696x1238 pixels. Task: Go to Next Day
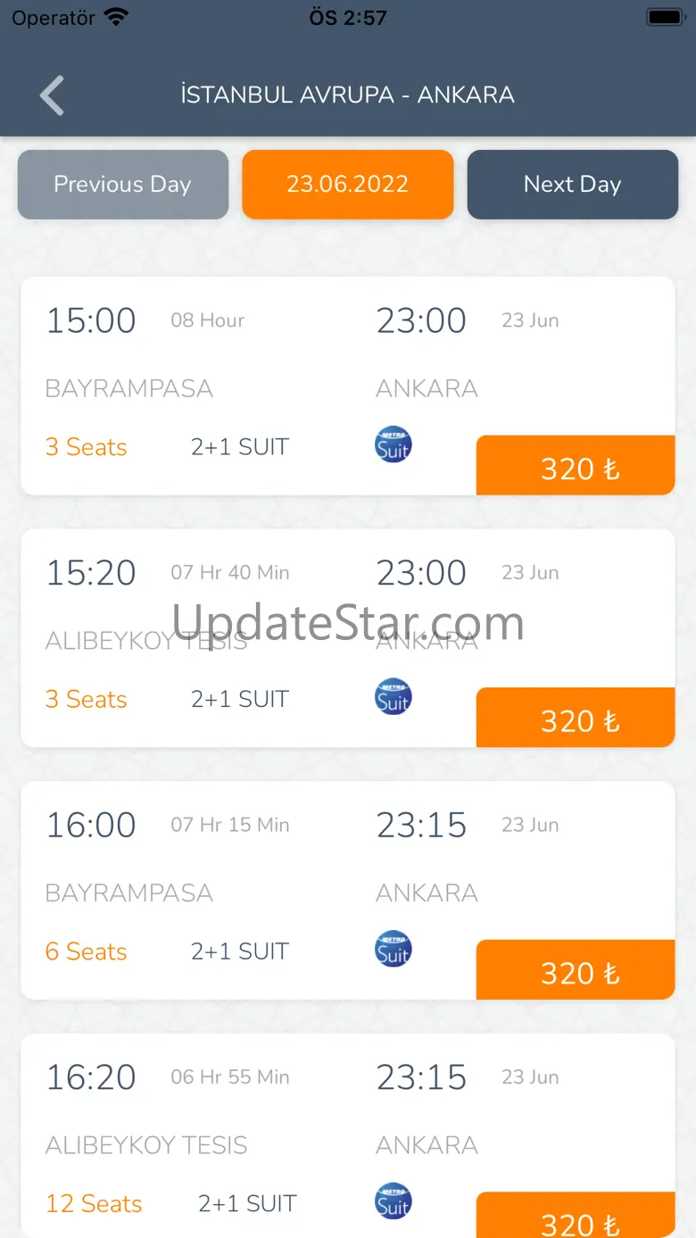tap(573, 185)
